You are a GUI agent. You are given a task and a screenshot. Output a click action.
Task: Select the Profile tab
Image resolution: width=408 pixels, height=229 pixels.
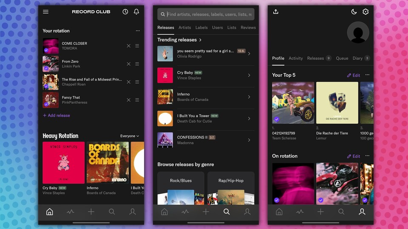(x=278, y=58)
